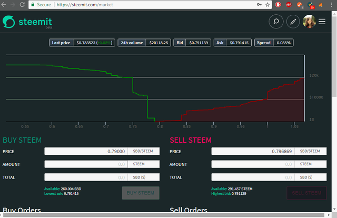Open the search magnifier icon
Screen dimensions: 337x218
[276, 22]
